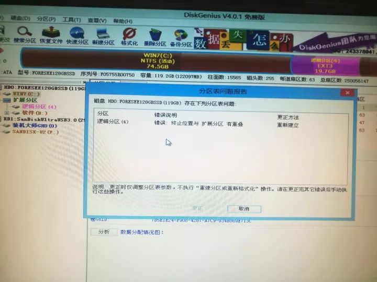Select HD0:FORESEE128GBSSD in the disk tree

coord(45,88)
